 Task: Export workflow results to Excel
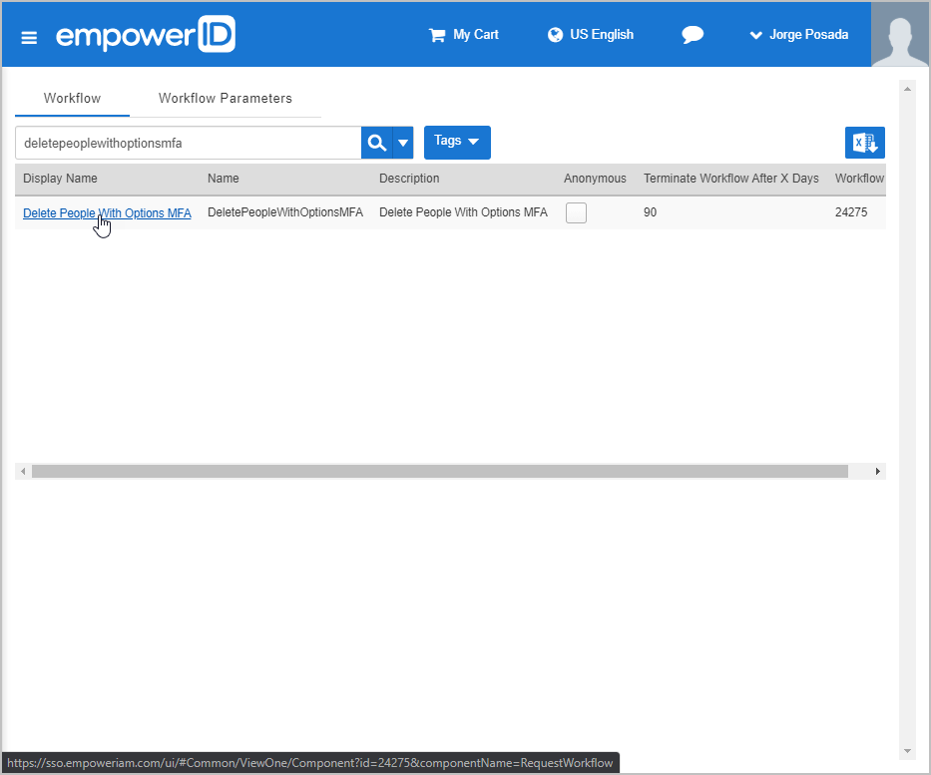point(864,142)
